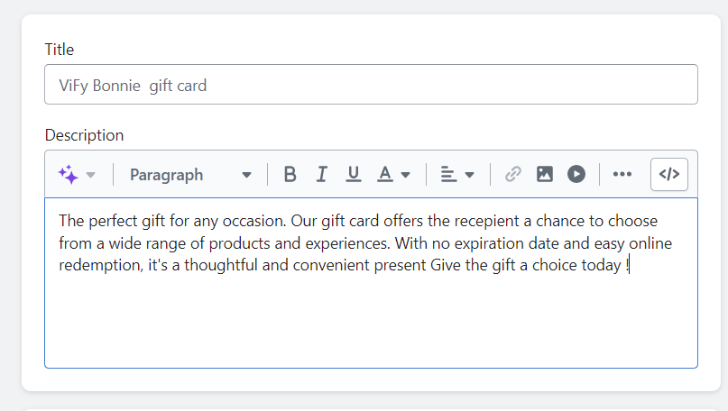Open the Paragraph style dropdown

(x=190, y=175)
